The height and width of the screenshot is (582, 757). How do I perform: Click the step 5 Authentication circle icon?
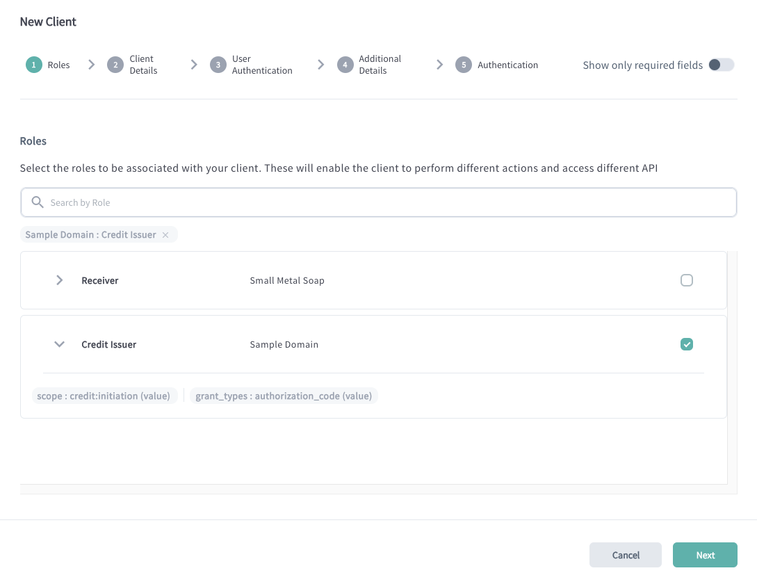pos(464,64)
